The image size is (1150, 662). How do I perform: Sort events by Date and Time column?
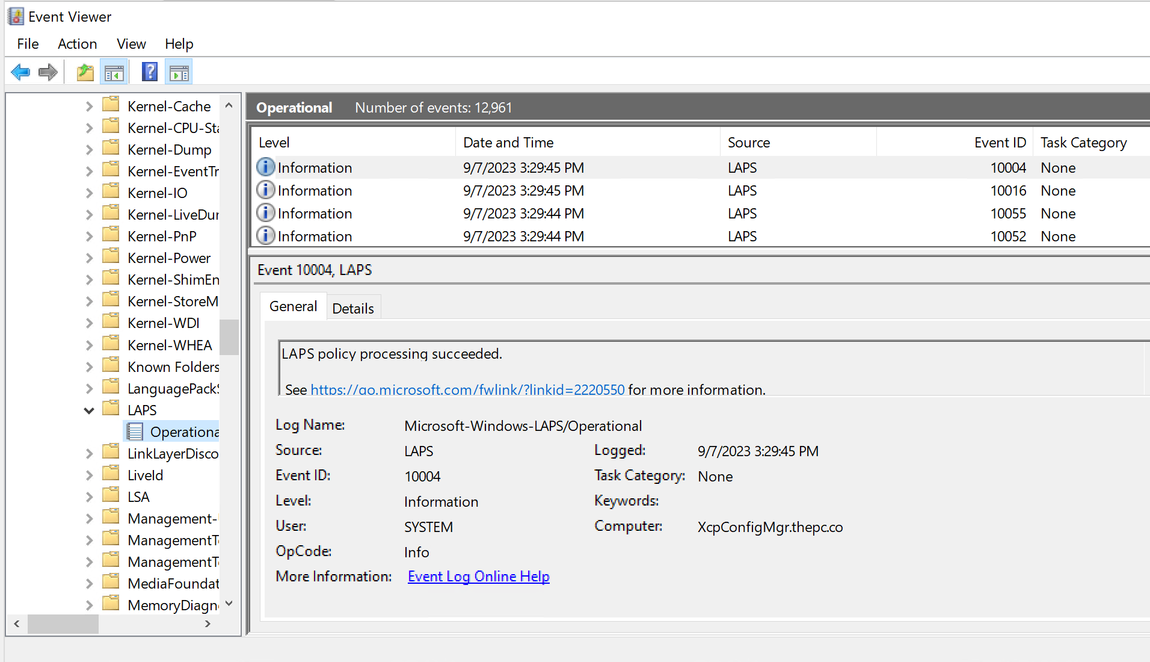tap(588, 143)
